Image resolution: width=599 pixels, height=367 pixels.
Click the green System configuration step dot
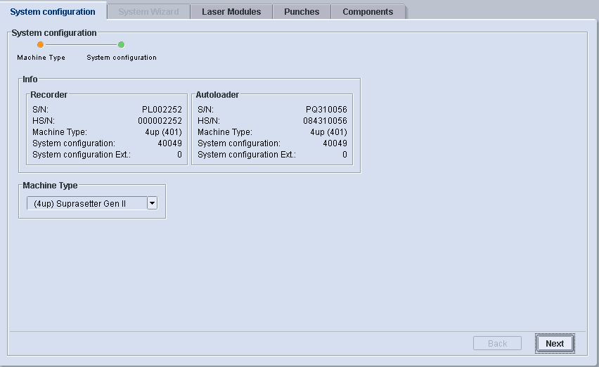coord(121,45)
